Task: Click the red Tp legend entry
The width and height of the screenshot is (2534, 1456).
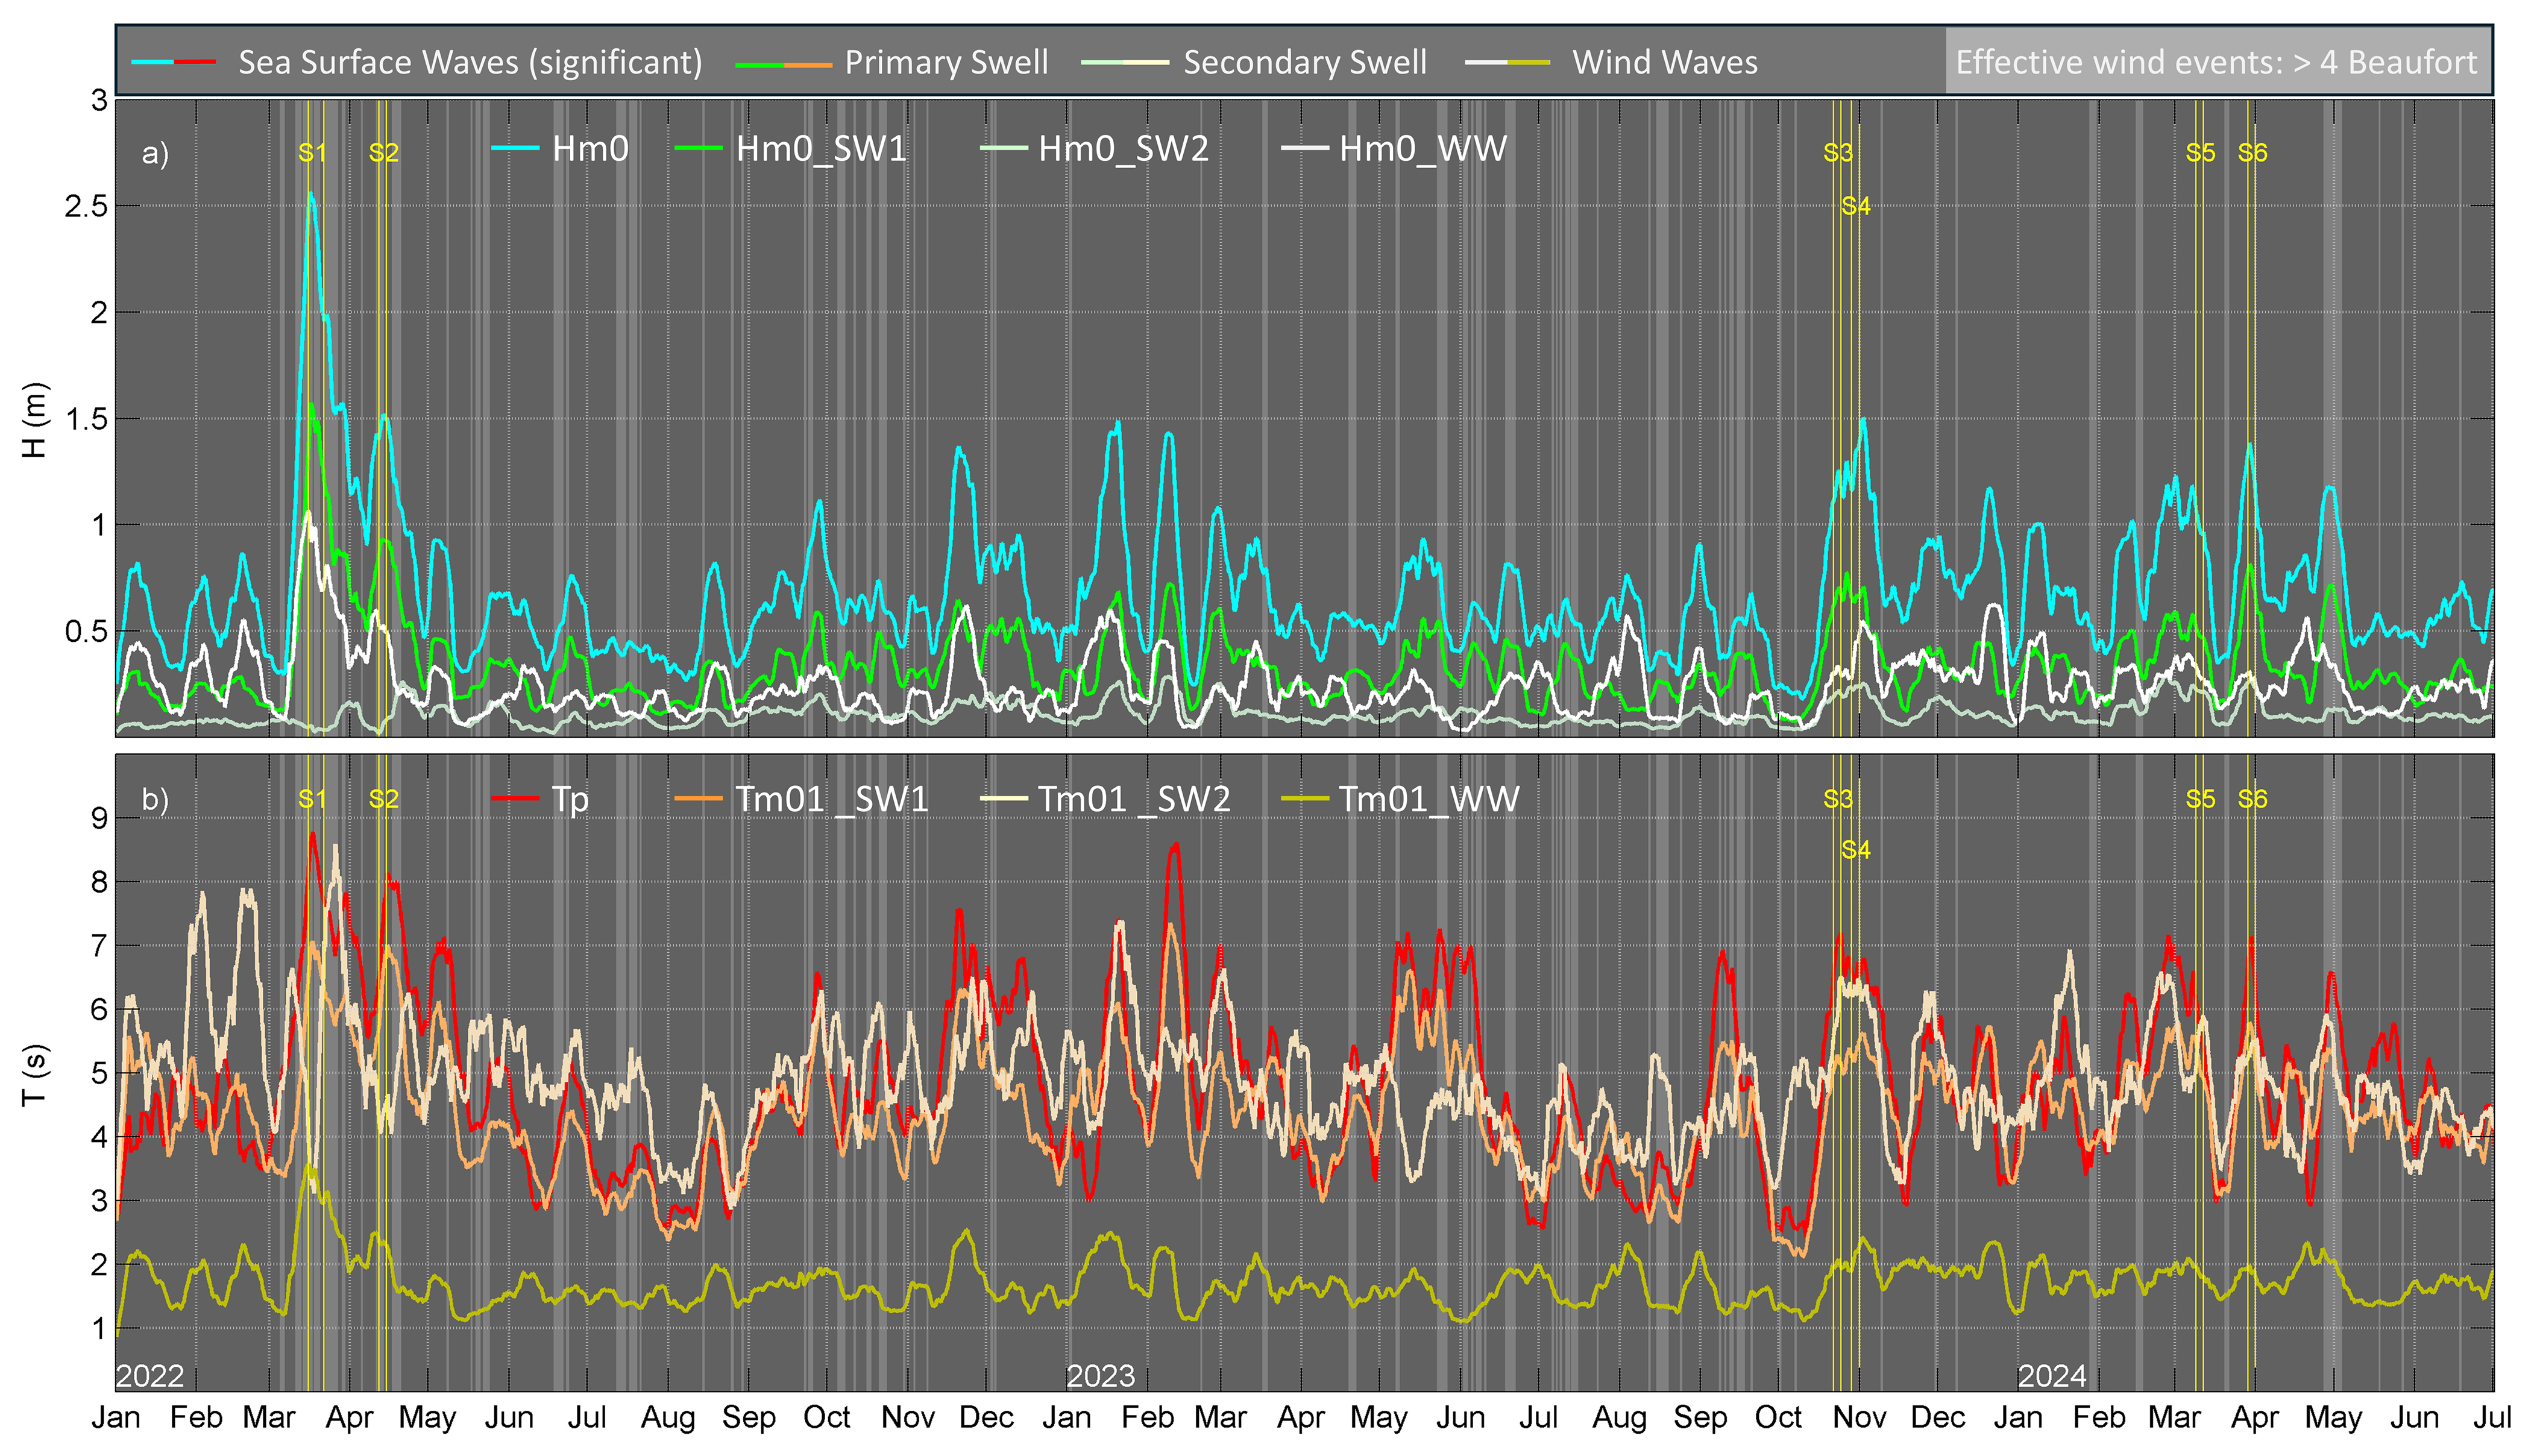Action: click(x=569, y=800)
